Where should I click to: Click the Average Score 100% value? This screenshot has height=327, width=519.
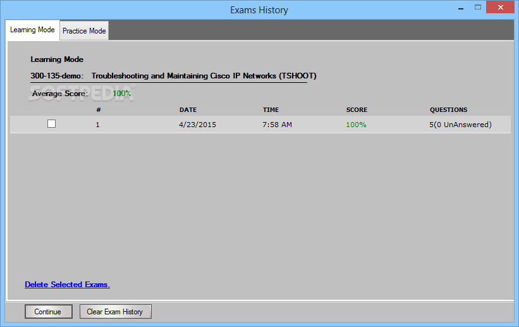pos(122,94)
